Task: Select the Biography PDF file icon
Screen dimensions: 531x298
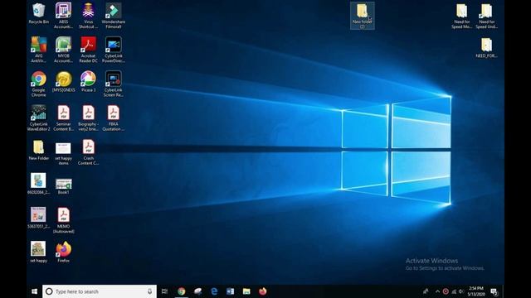Action: 88,118
